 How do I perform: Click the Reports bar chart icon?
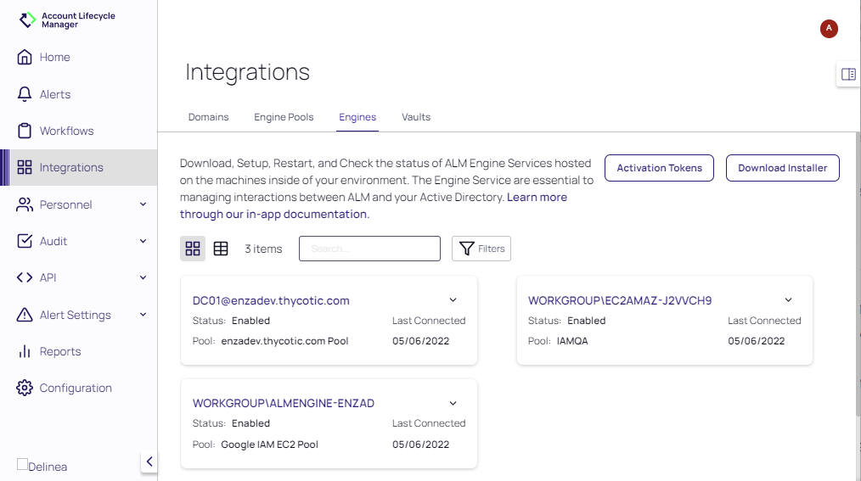(25, 351)
